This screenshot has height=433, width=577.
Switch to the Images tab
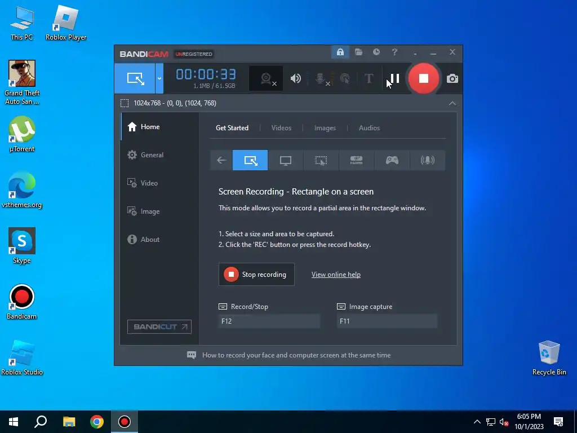[x=325, y=128]
